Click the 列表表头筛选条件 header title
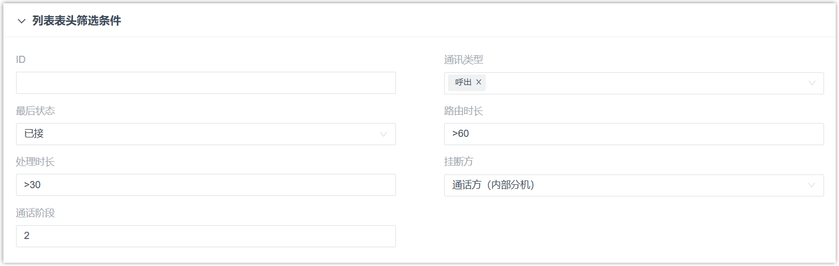 76,22
